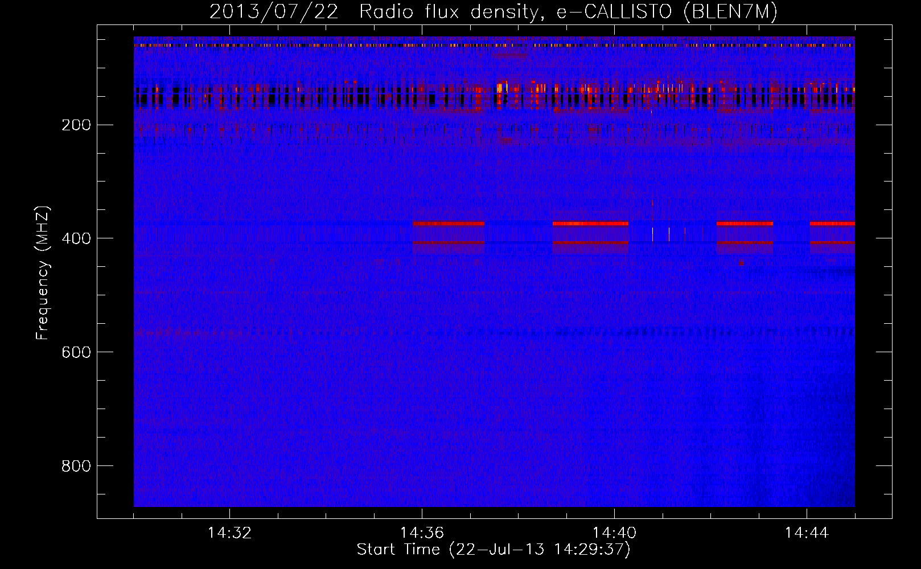Click the 800 frequency tick label
The image size is (921, 569).
click(x=76, y=466)
